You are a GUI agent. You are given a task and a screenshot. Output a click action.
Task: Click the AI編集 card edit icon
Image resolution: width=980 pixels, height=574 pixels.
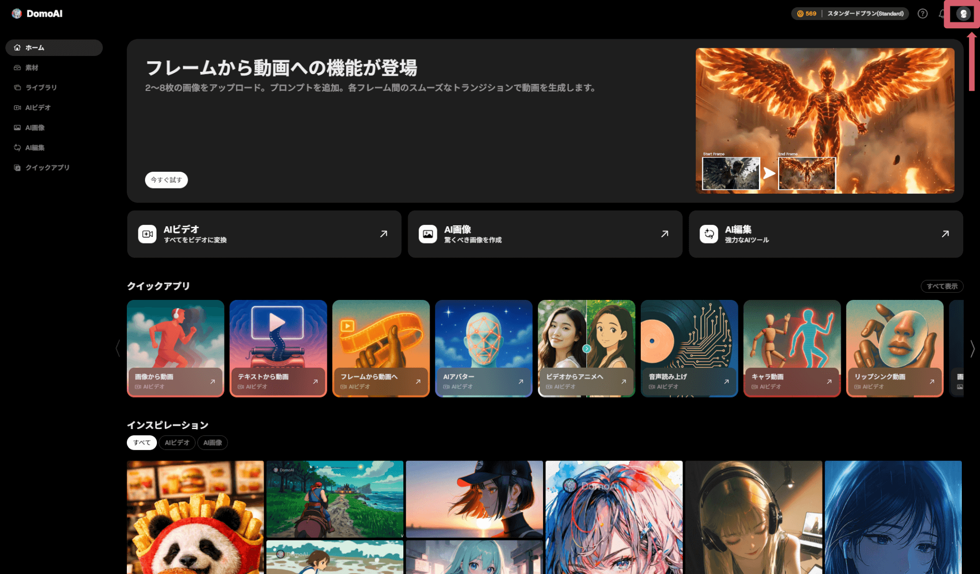[709, 234]
